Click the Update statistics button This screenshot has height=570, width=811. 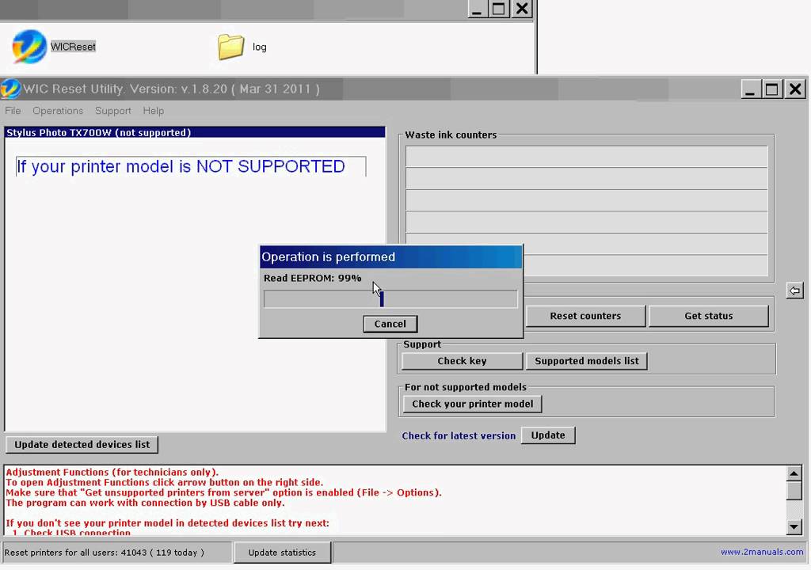click(282, 553)
